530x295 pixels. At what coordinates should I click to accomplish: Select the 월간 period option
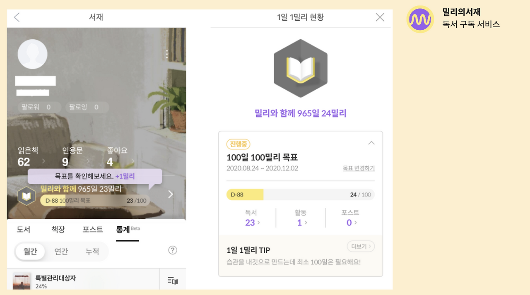click(30, 251)
